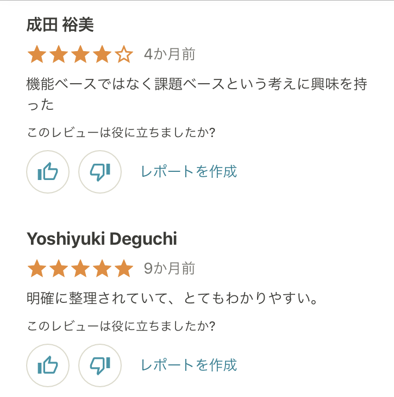This screenshot has width=394, height=397.
Task: Click the third star in Yoshiyuki Deguchi's rating
Action: point(80,269)
